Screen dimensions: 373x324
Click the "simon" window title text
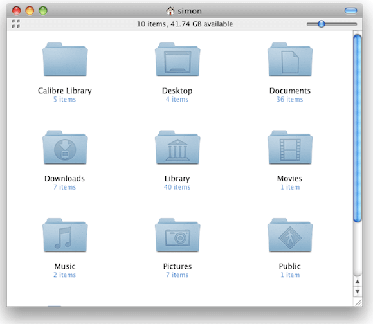(190, 11)
